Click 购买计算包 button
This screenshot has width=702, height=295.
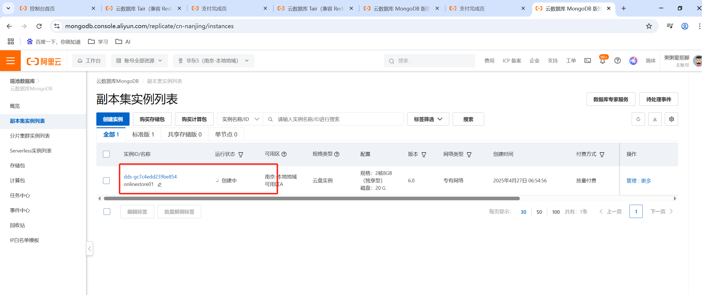pyautogui.click(x=194, y=119)
